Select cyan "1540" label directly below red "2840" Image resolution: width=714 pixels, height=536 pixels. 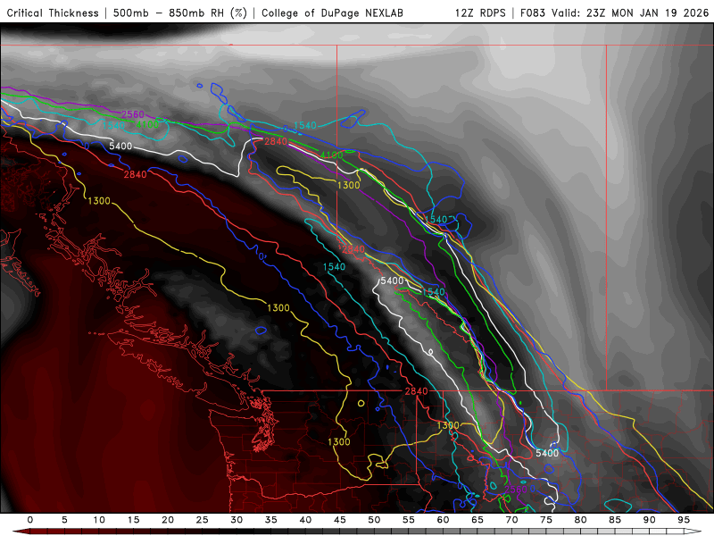[334, 267]
